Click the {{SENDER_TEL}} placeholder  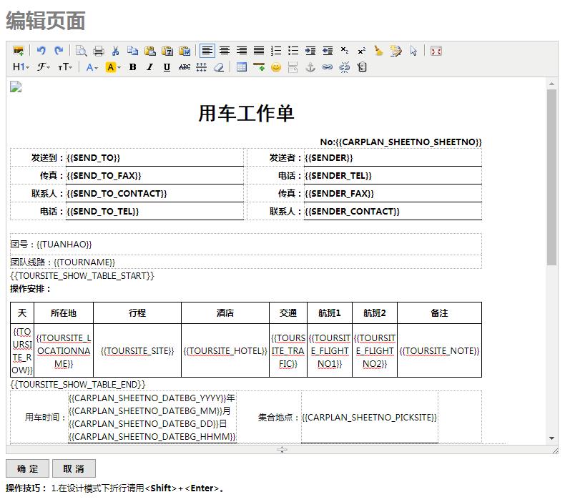[338, 176]
